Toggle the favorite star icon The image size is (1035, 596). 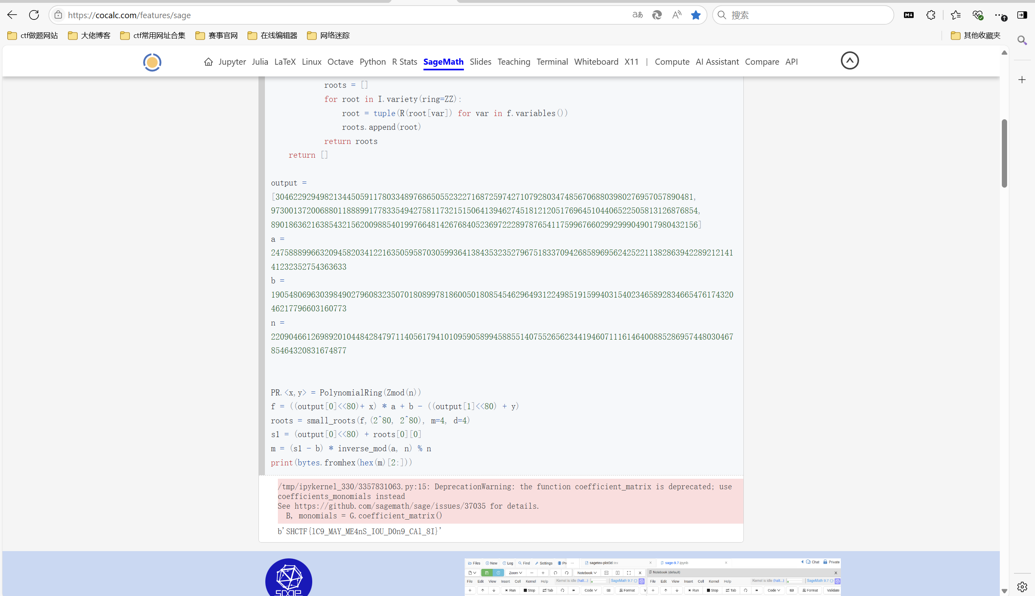point(696,15)
